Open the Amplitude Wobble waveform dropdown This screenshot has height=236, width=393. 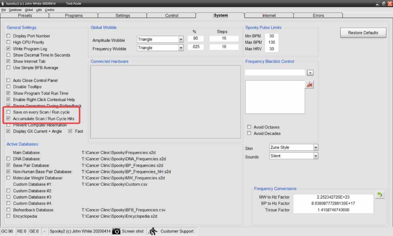[x=181, y=39]
